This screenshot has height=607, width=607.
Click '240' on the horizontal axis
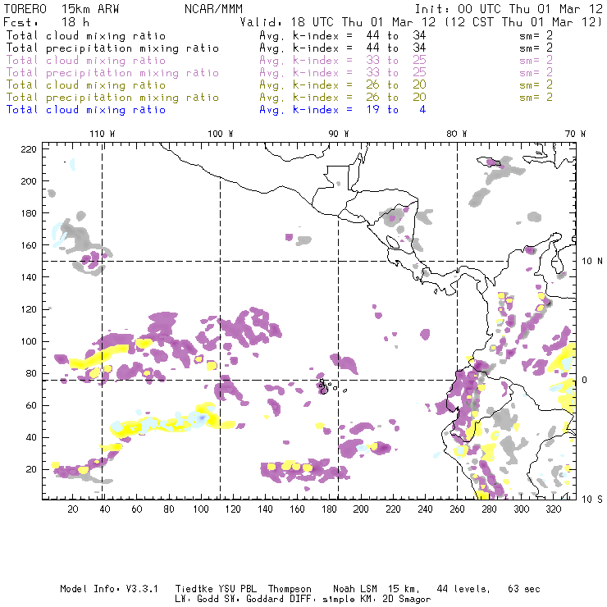(x=425, y=509)
